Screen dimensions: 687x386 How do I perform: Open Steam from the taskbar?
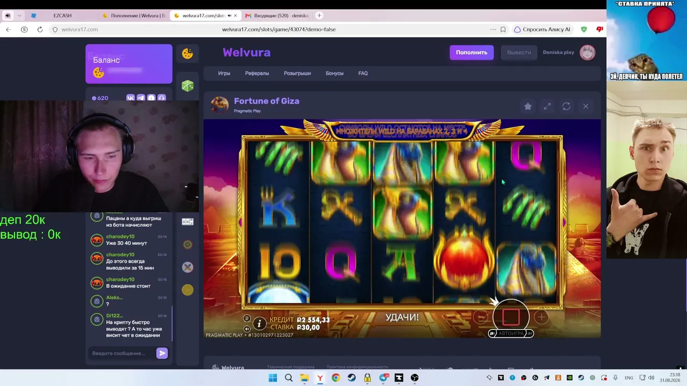point(352,378)
